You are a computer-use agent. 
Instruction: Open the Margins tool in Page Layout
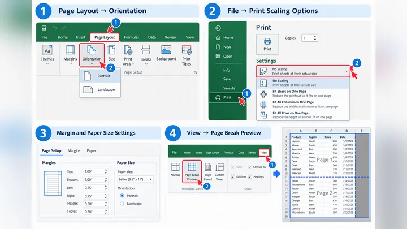tap(70, 55)
